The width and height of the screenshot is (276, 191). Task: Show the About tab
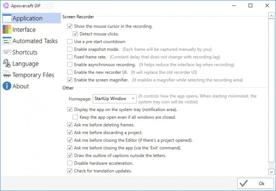coord(31,86)
